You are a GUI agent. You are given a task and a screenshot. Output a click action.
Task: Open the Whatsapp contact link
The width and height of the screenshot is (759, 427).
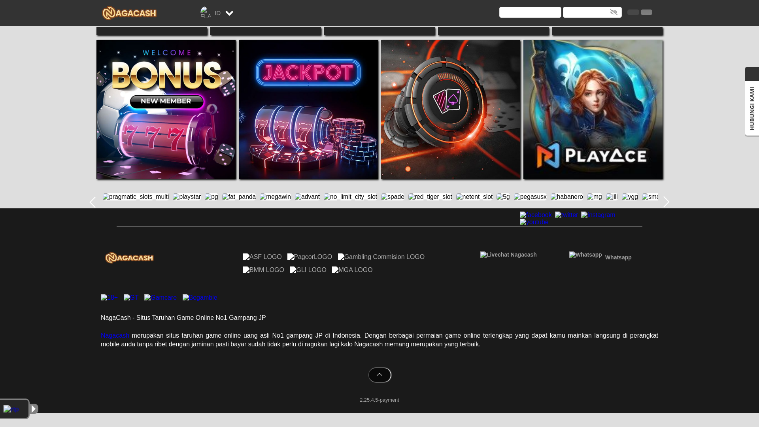tap(600, 256)
